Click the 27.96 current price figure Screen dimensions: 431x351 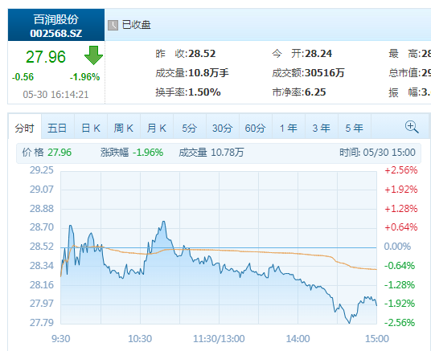tap(46, 56)
